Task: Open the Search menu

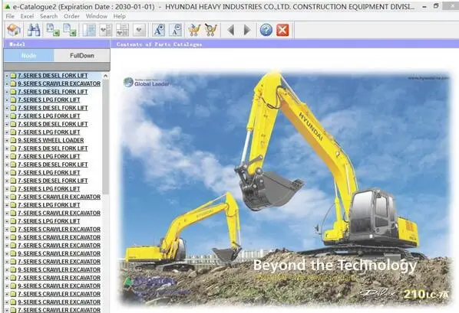Action: (48, 16)
